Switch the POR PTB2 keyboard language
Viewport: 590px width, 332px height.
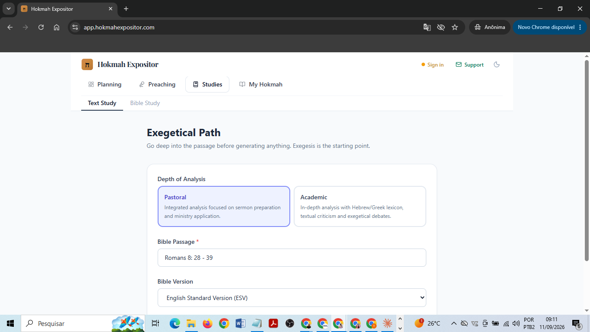click(x=529, y=323)
